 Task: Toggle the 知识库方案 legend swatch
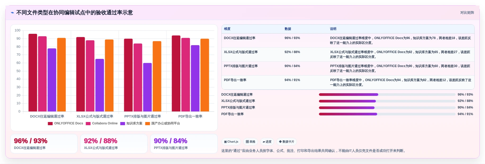tap(123, 123)
